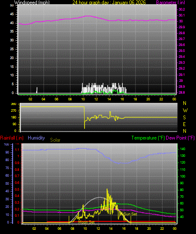This screenshot has height=234, width=196.
Task: Click the 12 hour tick on wind graph
Action: (x=96, y=99)
